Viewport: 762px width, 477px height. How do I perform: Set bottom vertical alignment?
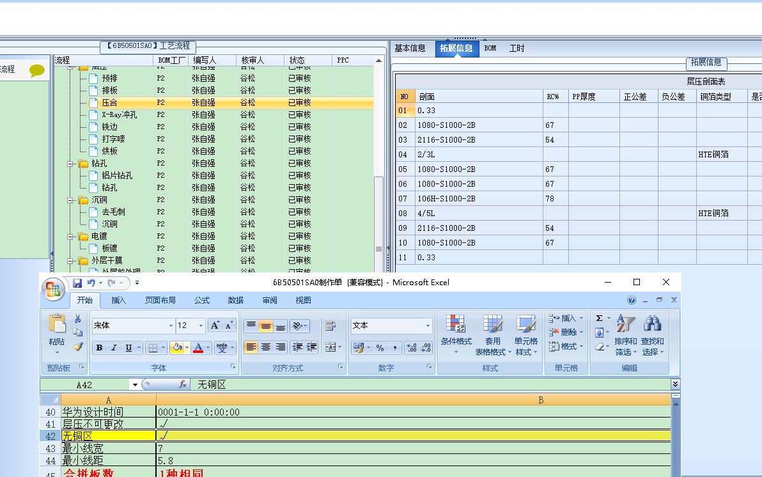click(x=281, y=325)
